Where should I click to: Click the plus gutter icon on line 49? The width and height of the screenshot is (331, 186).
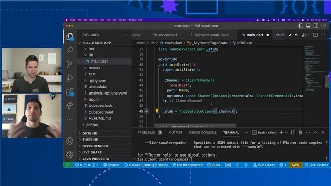(147, 111)
